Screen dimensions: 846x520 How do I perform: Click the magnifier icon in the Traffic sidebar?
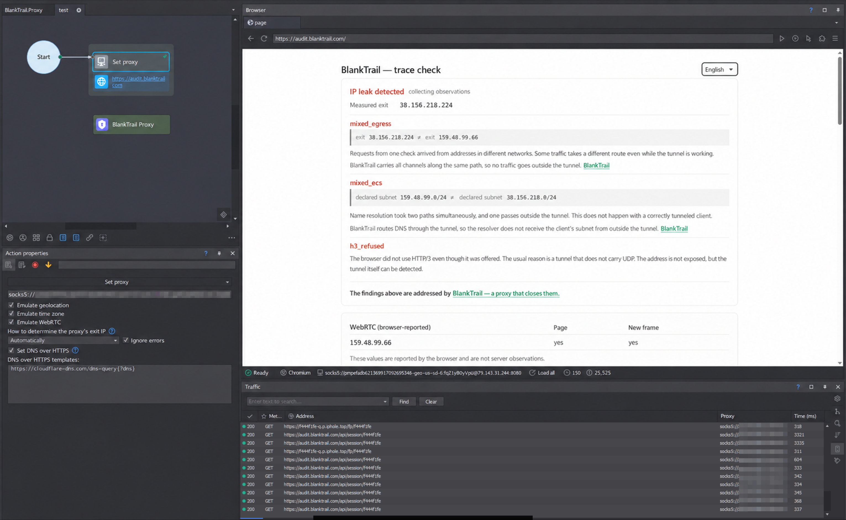tap(837, 423)
